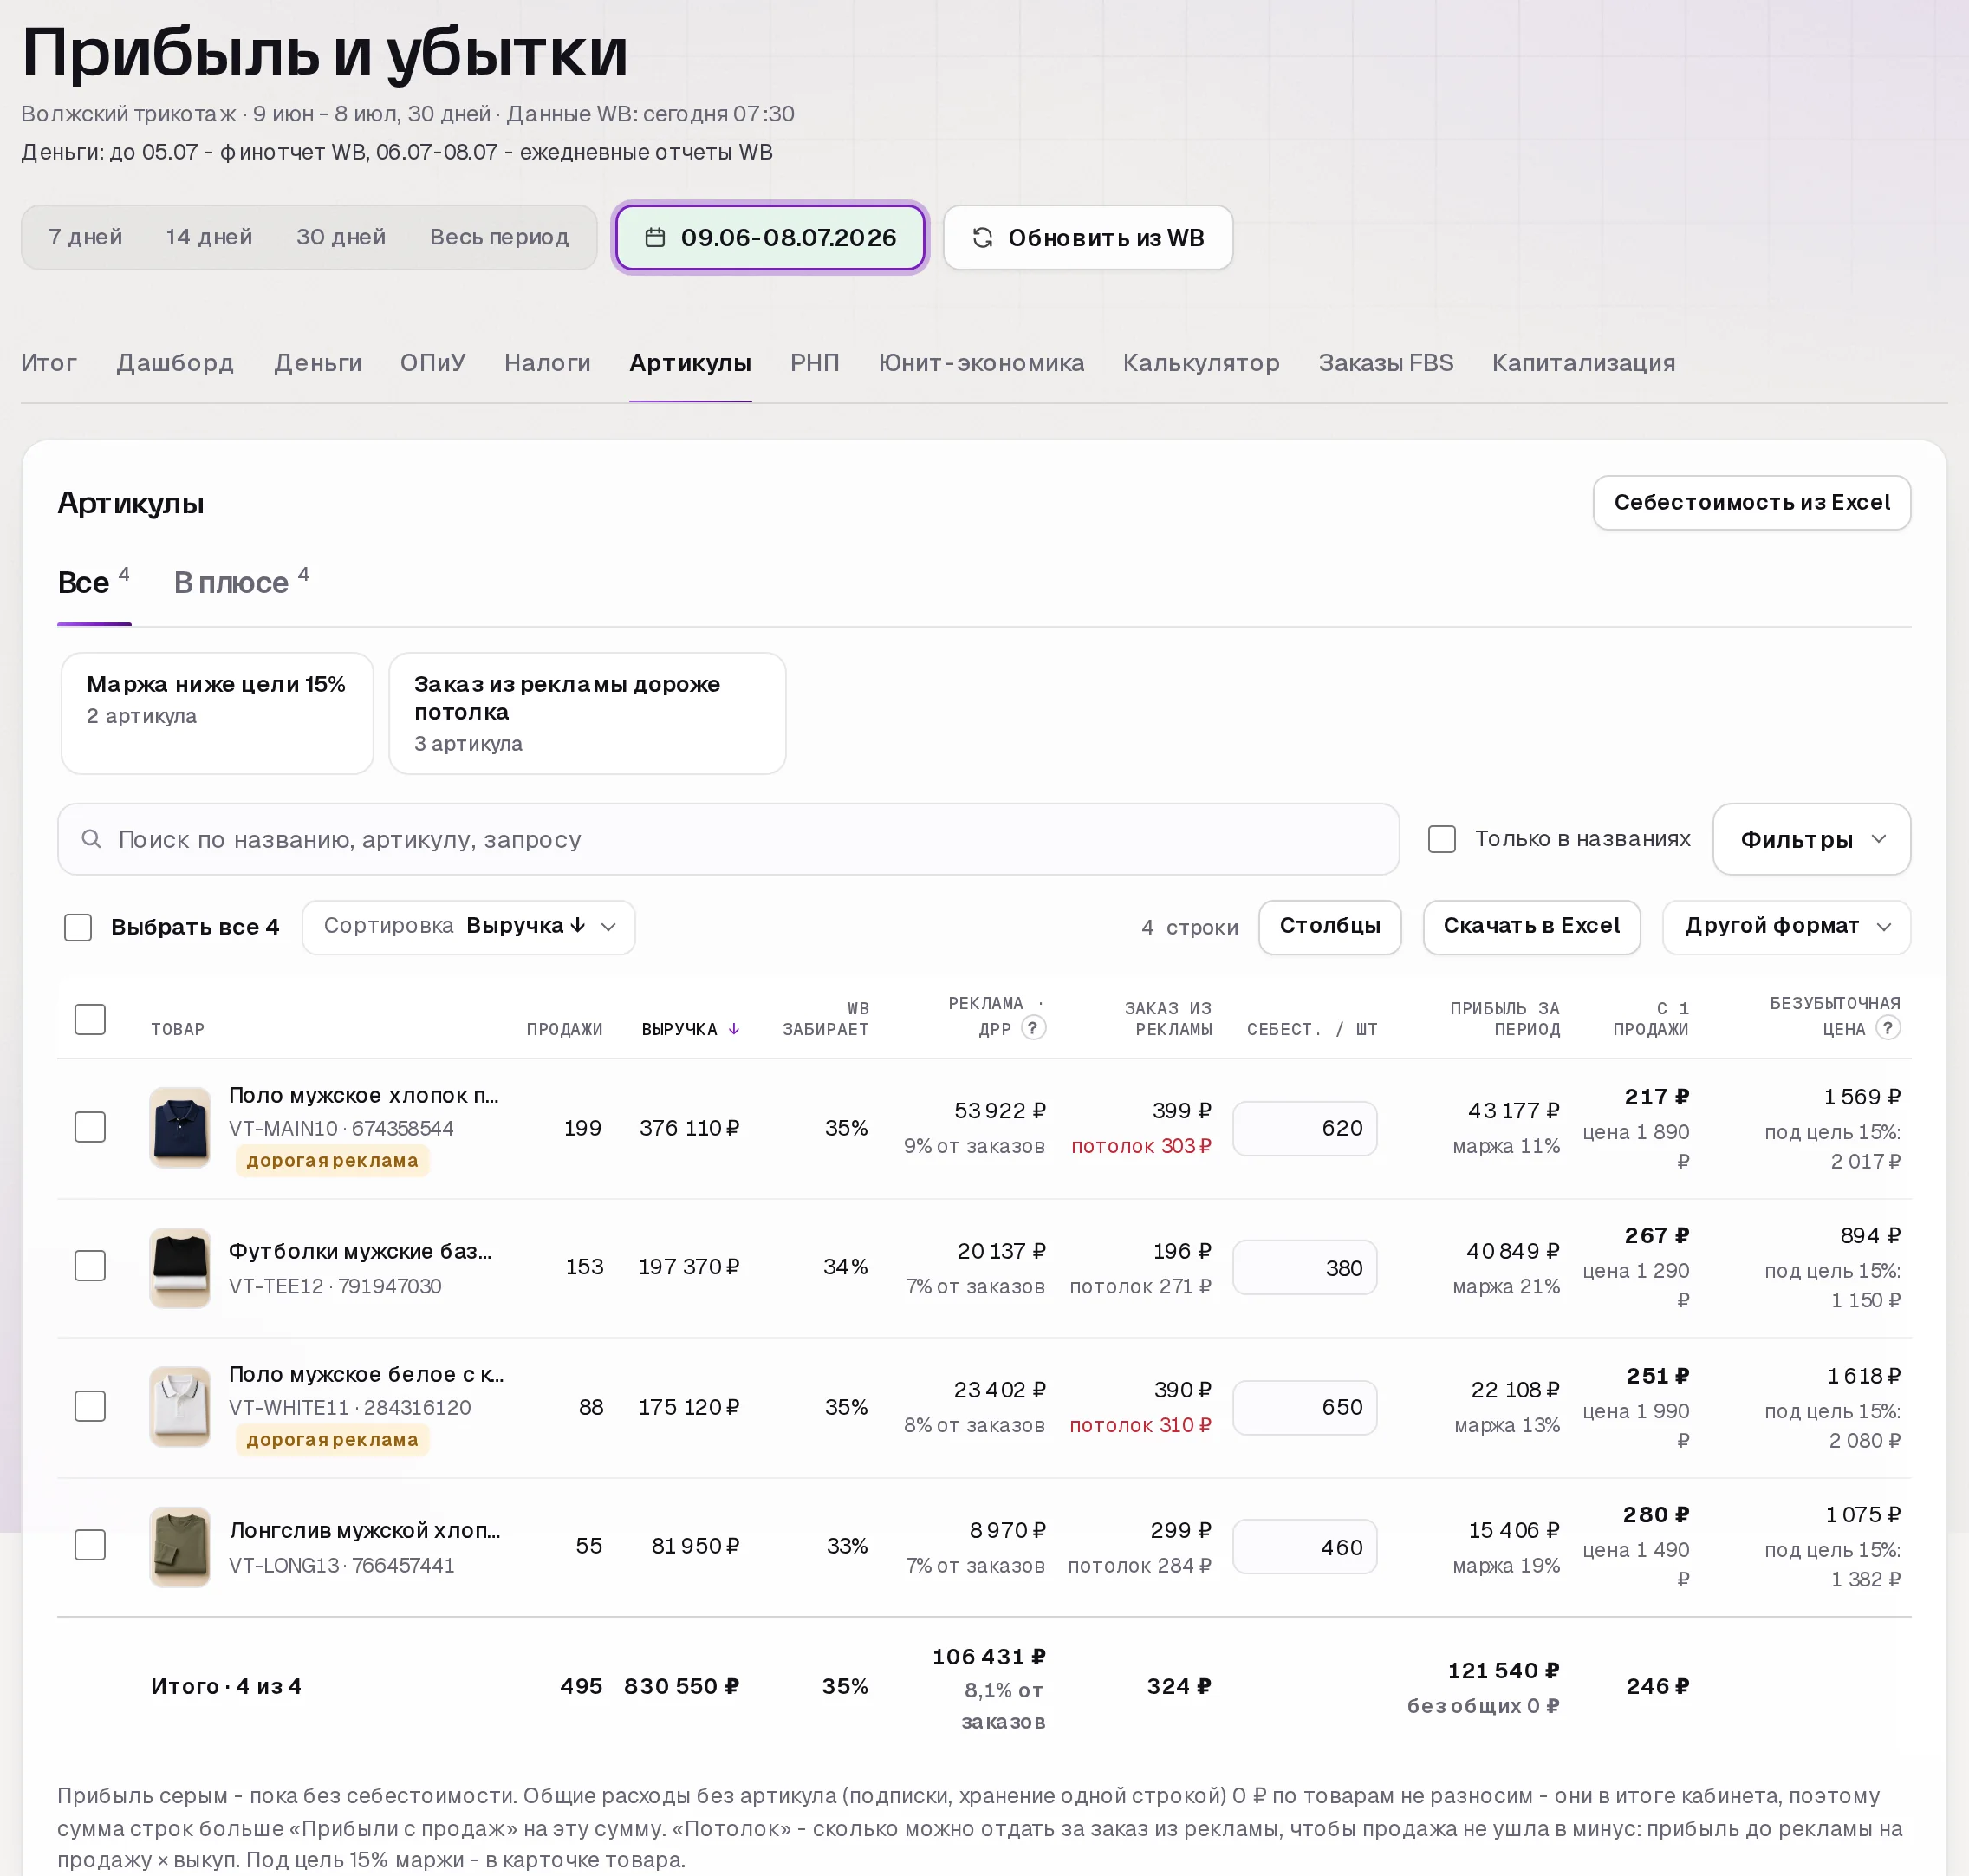The width and height of the screenshot is (1969, 1876).
Task: Expand the Фильтры dropdown
Action: (1811, 839)
